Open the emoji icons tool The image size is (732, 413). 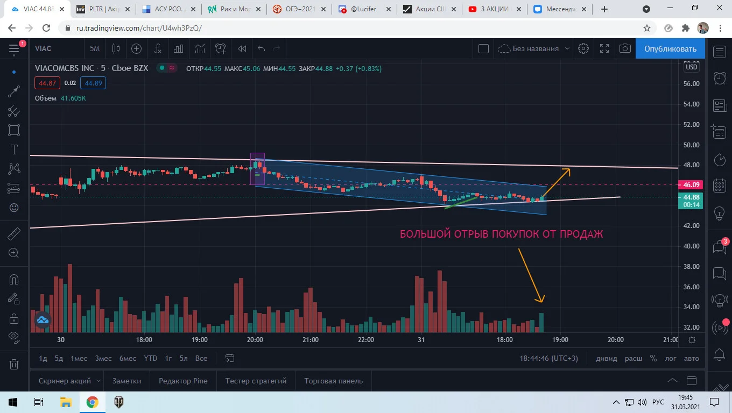point(14,208)
